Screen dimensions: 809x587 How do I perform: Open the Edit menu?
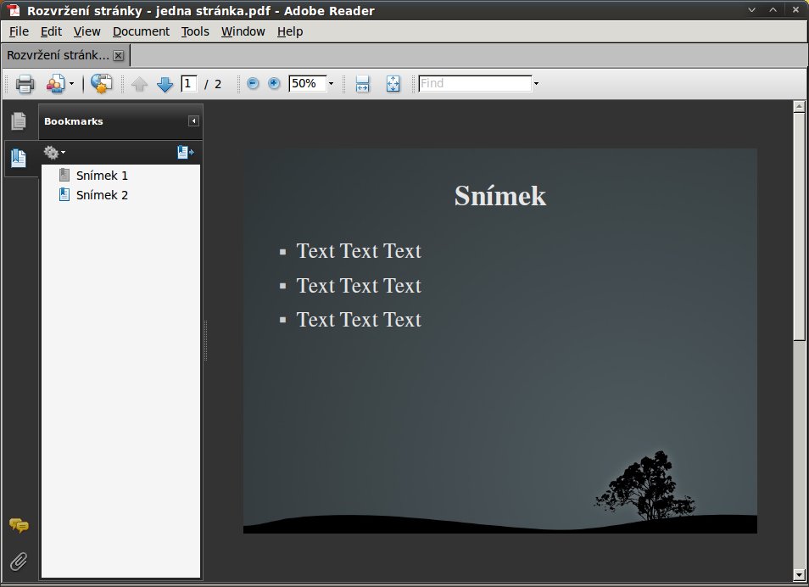[51, 31]
